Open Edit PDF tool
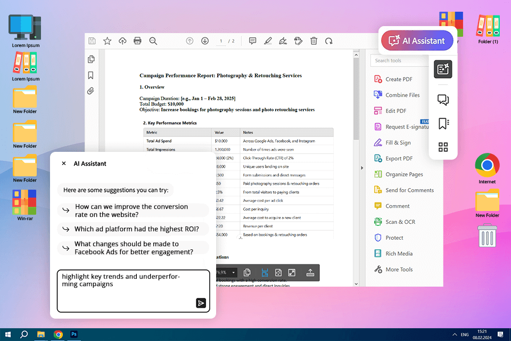The image size is (511, 341). click(x=390, y=111)
